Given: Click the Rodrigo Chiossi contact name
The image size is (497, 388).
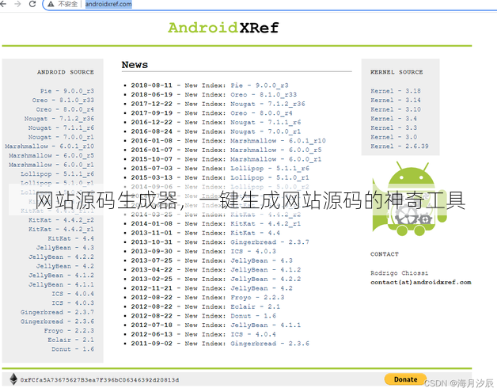Looking at the screenshot, I should pyautogui.click(x=399, y=273).
